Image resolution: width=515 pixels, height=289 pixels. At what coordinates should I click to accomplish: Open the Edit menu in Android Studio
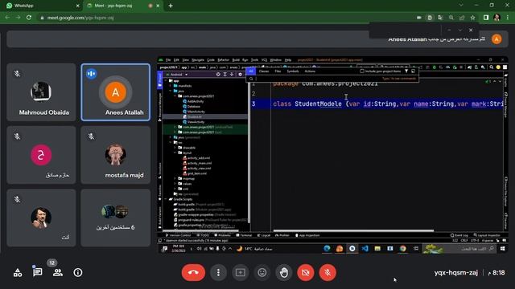[x=176, y=60]
